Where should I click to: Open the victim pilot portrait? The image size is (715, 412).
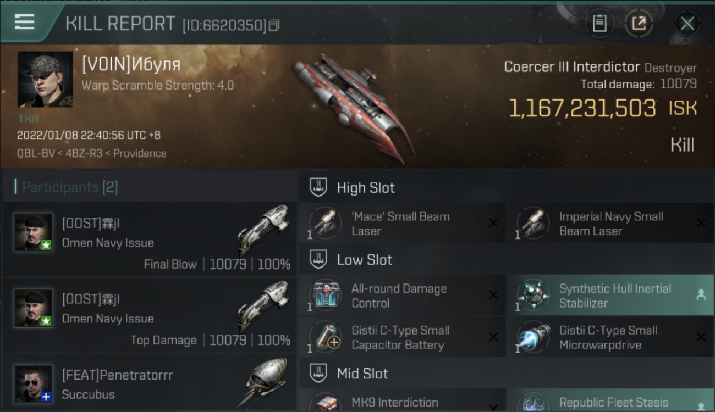pyautogui.click(x=45, y=80)
